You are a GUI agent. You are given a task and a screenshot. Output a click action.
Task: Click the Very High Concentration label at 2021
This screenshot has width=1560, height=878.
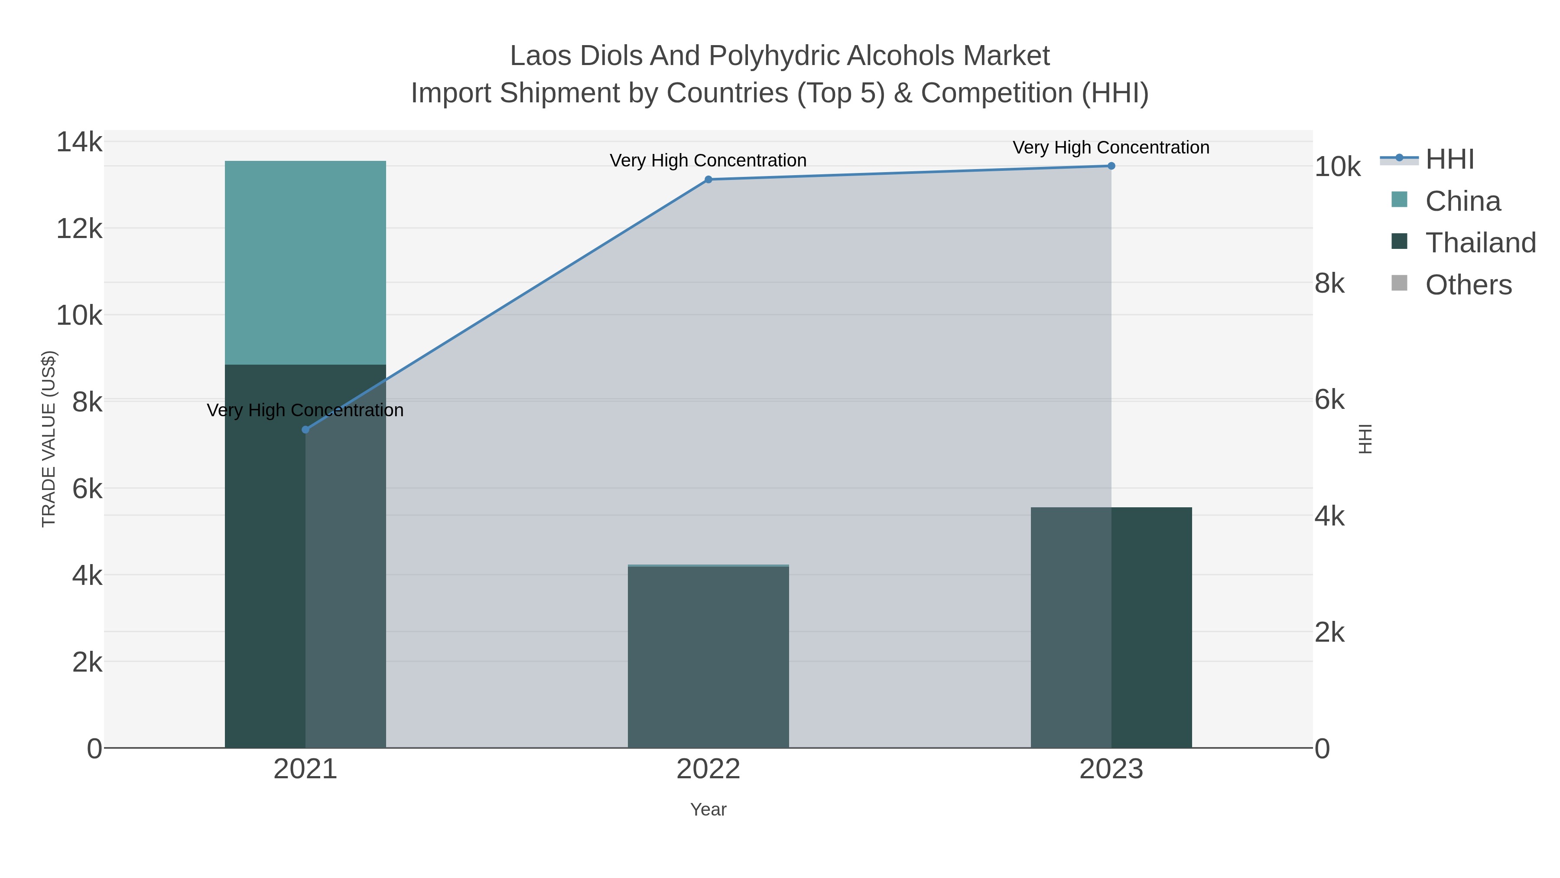click(x=305, y=410)
